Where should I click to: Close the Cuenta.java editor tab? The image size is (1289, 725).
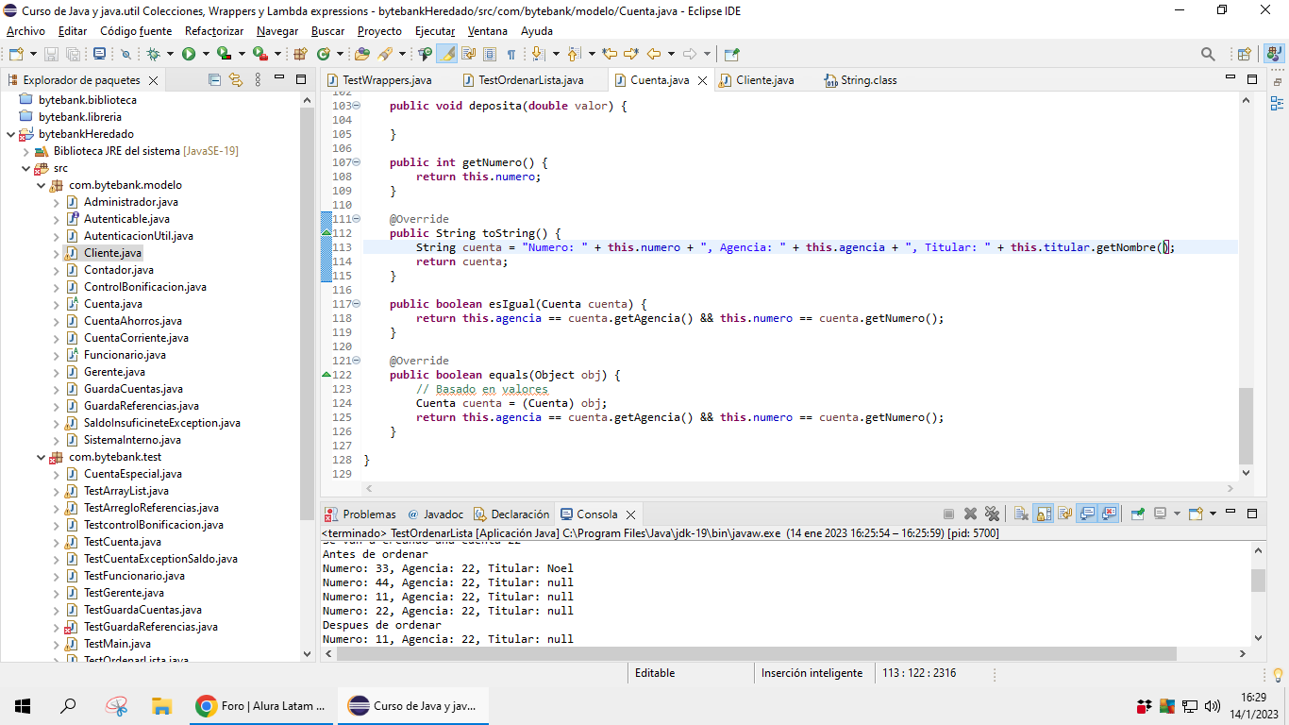[x=702, y=80]
